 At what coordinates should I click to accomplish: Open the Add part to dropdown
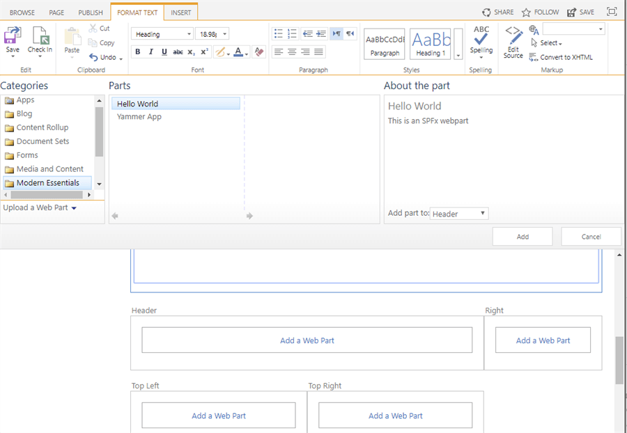[x=459, y=214]
